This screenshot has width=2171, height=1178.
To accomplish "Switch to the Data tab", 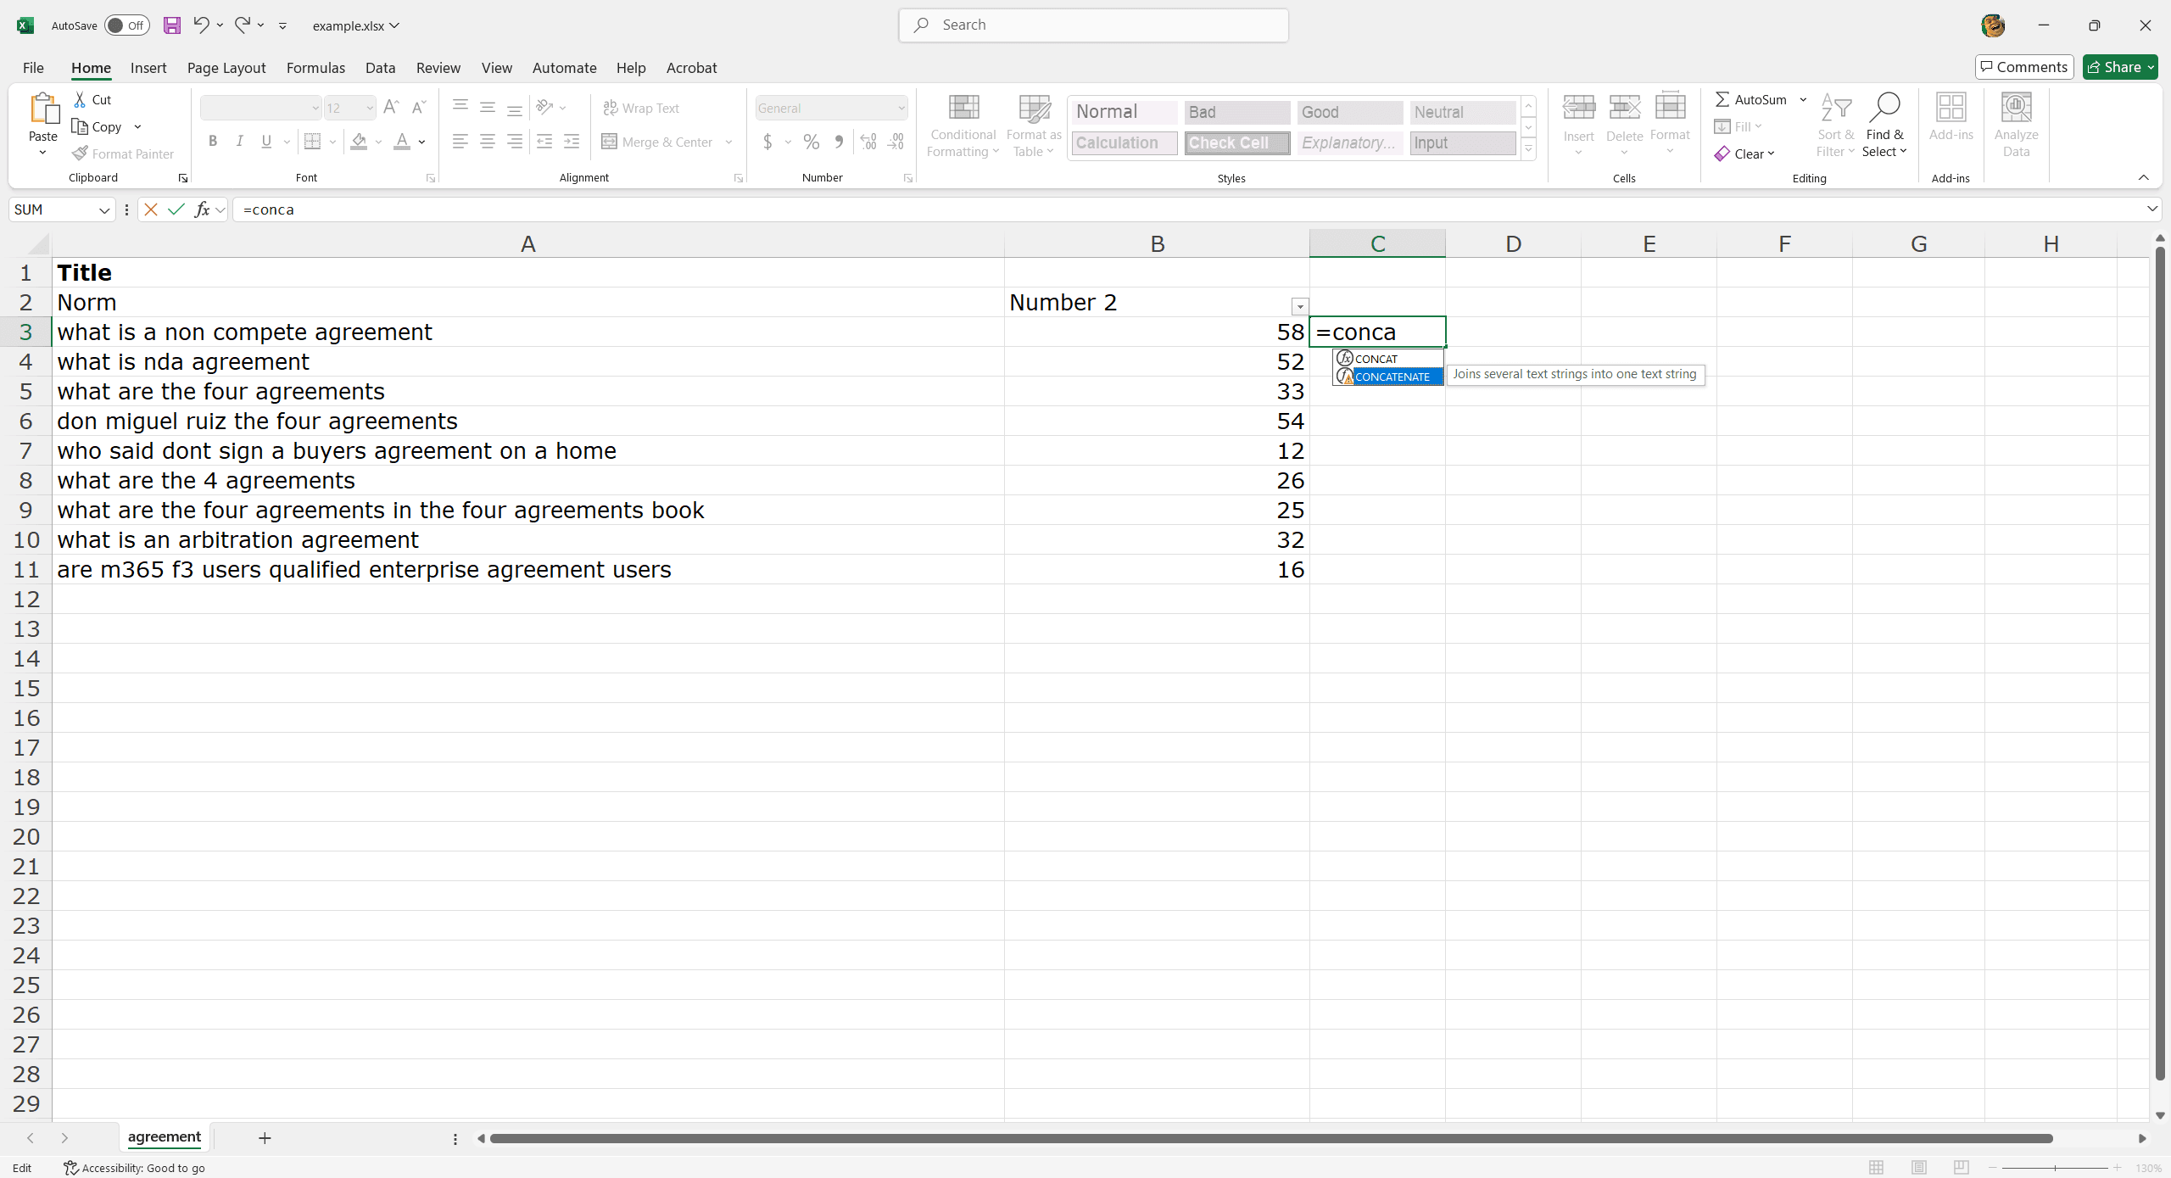I will point(380,68).
